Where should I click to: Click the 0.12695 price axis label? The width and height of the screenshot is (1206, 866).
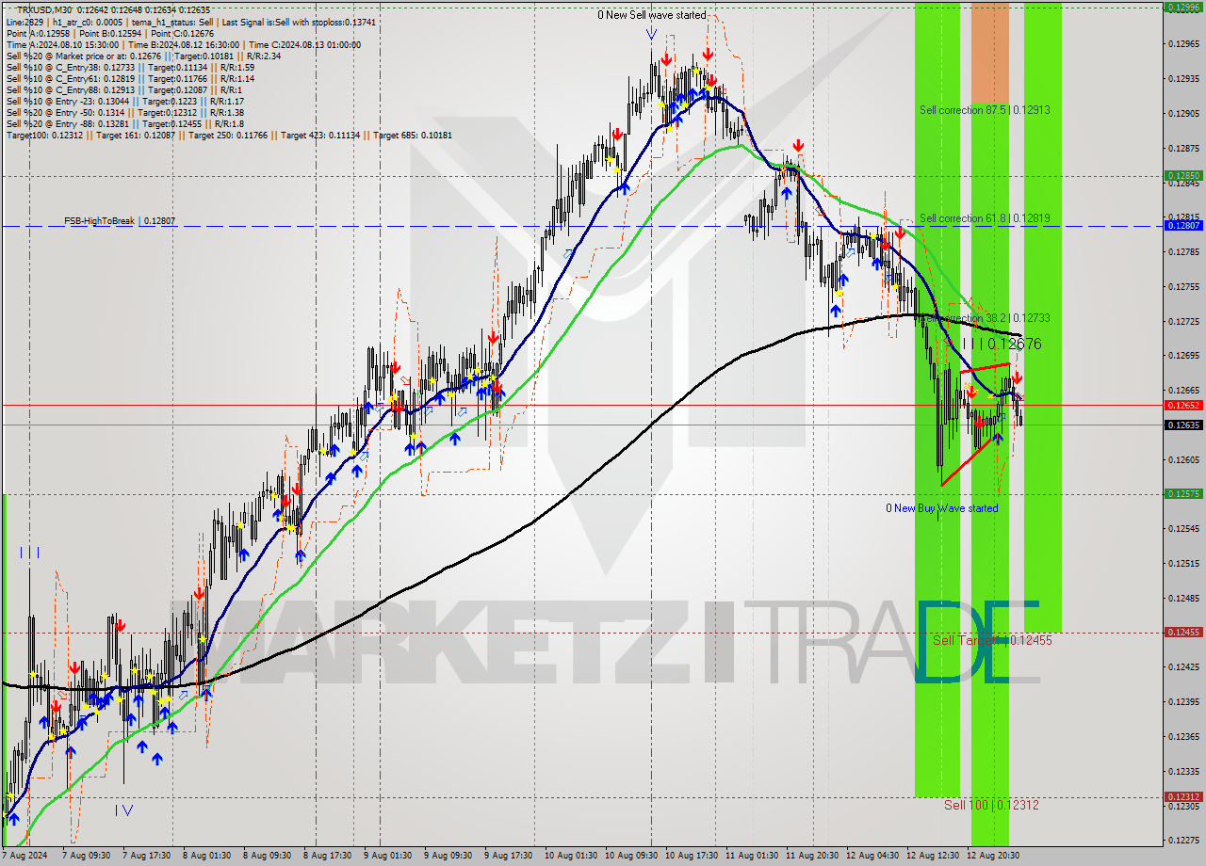1183,355
